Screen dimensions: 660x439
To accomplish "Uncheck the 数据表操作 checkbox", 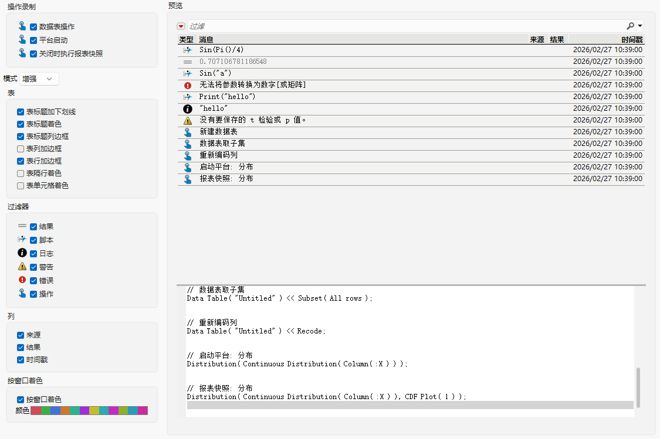I will click(33, 27).
